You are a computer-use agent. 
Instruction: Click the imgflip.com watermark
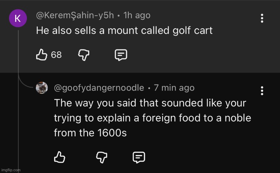(x=11, y=170)
